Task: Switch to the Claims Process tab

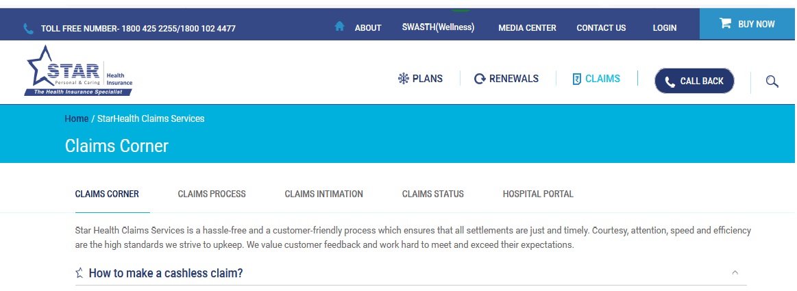Action: click(212, 194)
